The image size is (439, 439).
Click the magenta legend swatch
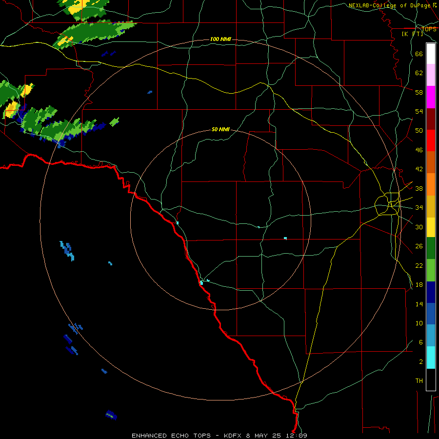(431, 97)
